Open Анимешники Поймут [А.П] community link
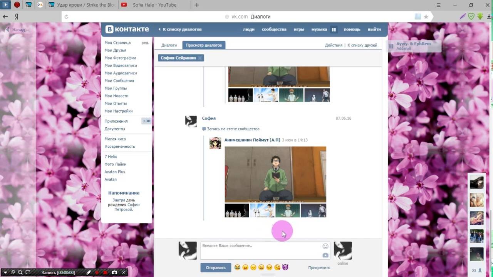 pos(252,140)
